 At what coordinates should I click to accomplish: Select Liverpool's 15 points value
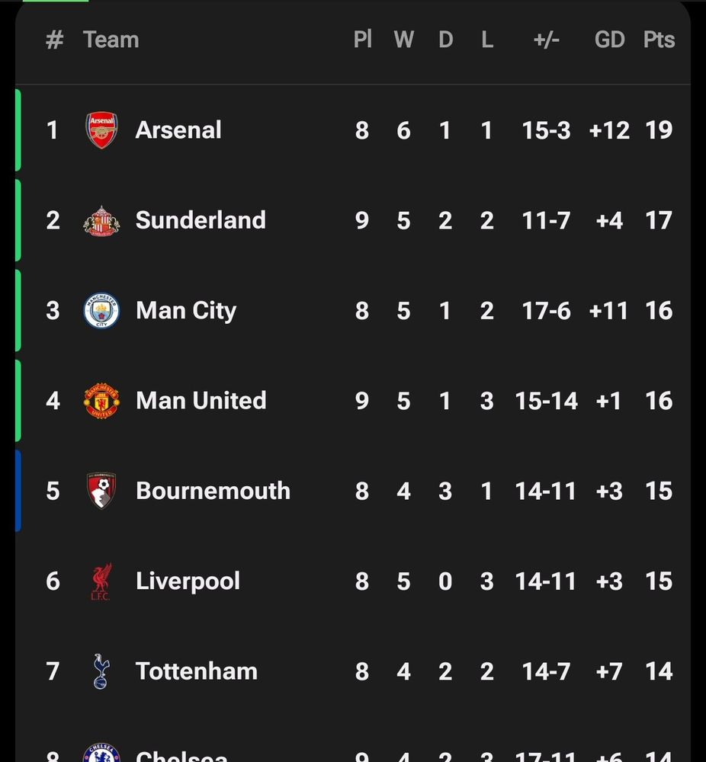(659, 581)
